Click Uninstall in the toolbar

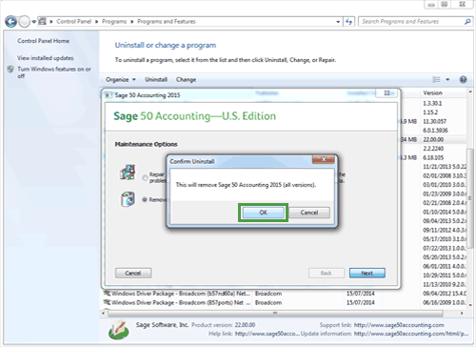[x=156, y=79]
